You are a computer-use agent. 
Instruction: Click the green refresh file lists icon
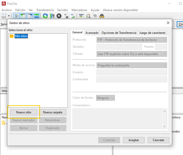click(x=45, y=16)
